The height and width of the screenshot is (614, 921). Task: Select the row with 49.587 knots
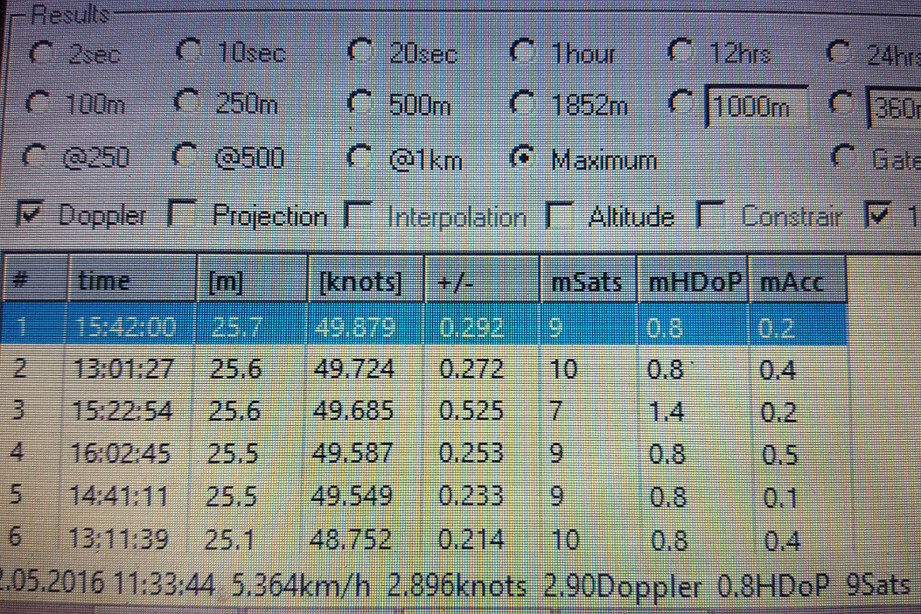coord(353,453)
